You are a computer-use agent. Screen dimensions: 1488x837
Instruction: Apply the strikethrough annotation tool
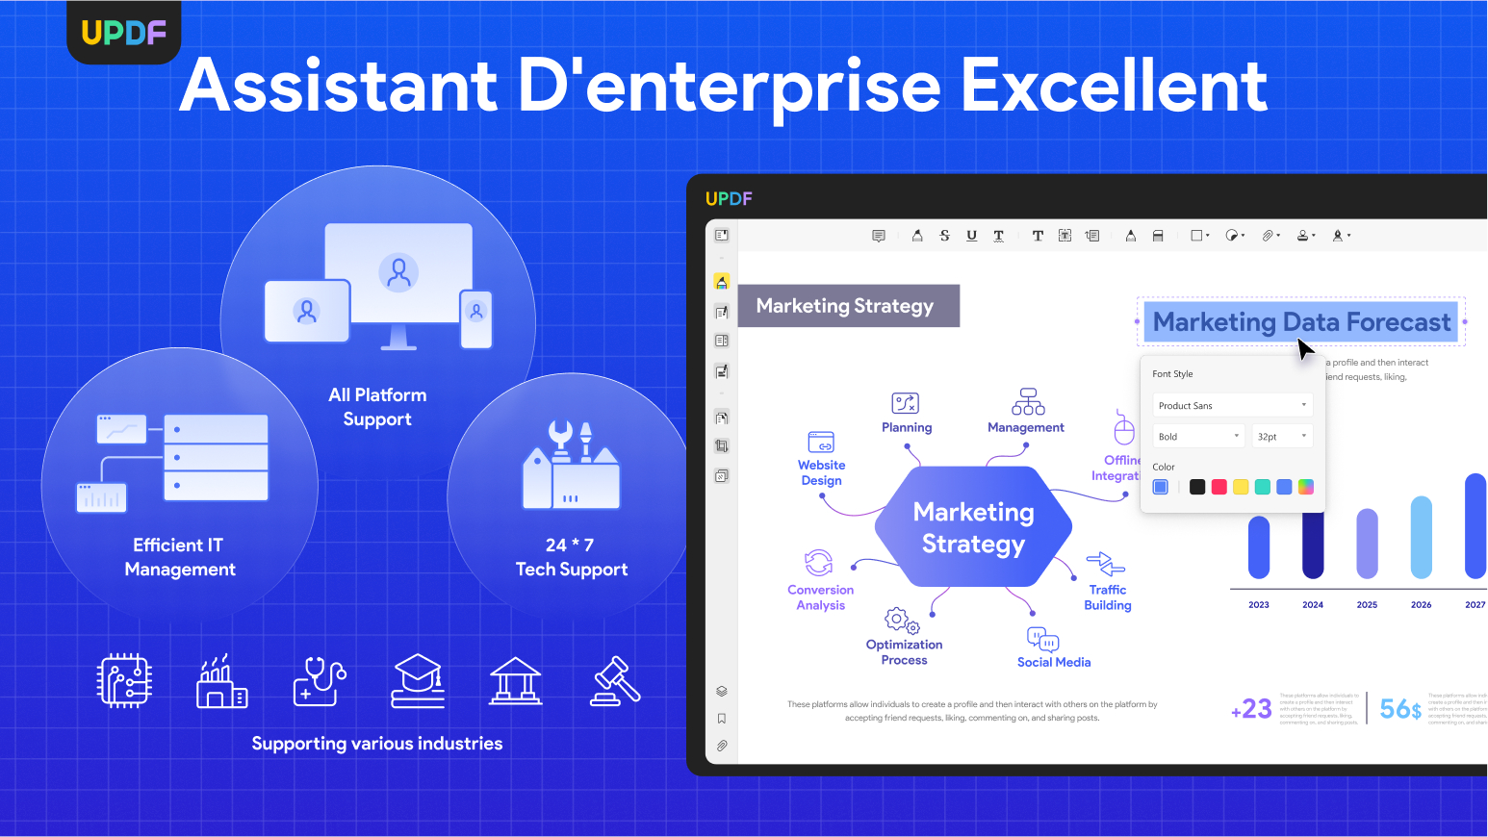tap(944, 236)
